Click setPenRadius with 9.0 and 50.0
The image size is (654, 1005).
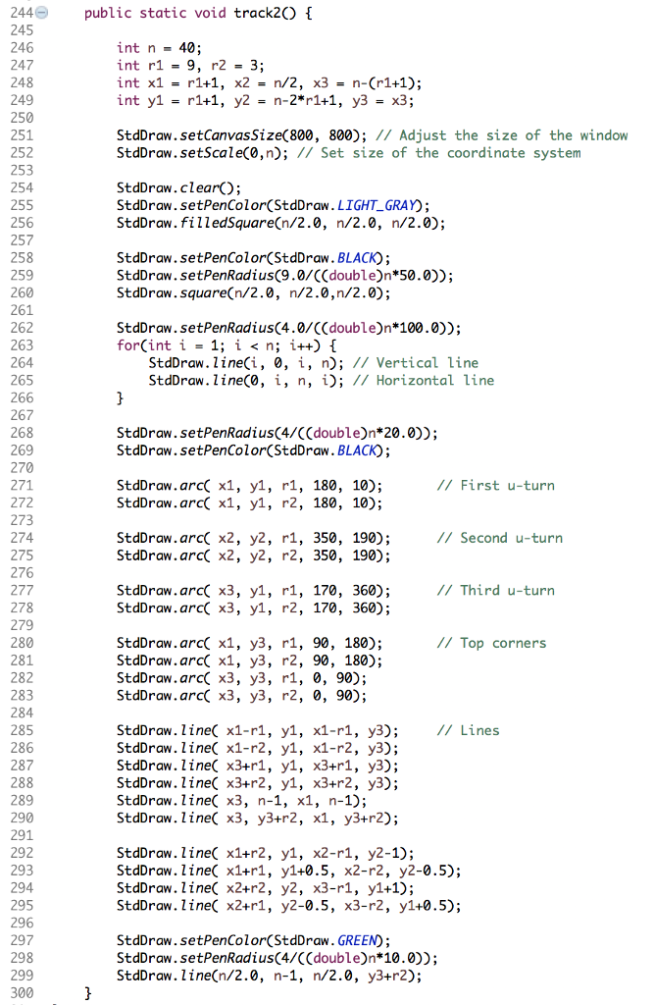point(285,276)
